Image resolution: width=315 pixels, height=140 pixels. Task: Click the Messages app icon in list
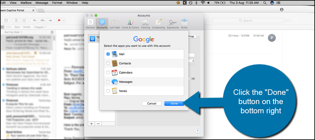point(115,82)
